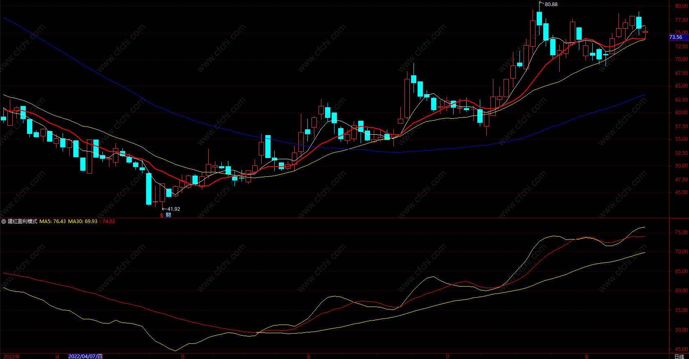
Task: Click the 80.88 high price label
Action: [x=551, y=5]
